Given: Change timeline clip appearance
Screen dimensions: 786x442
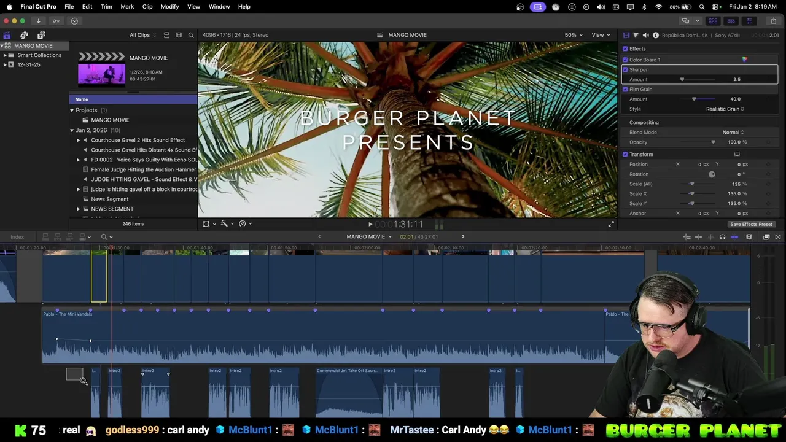Looking at the screenshot, I should click(749, 237).
